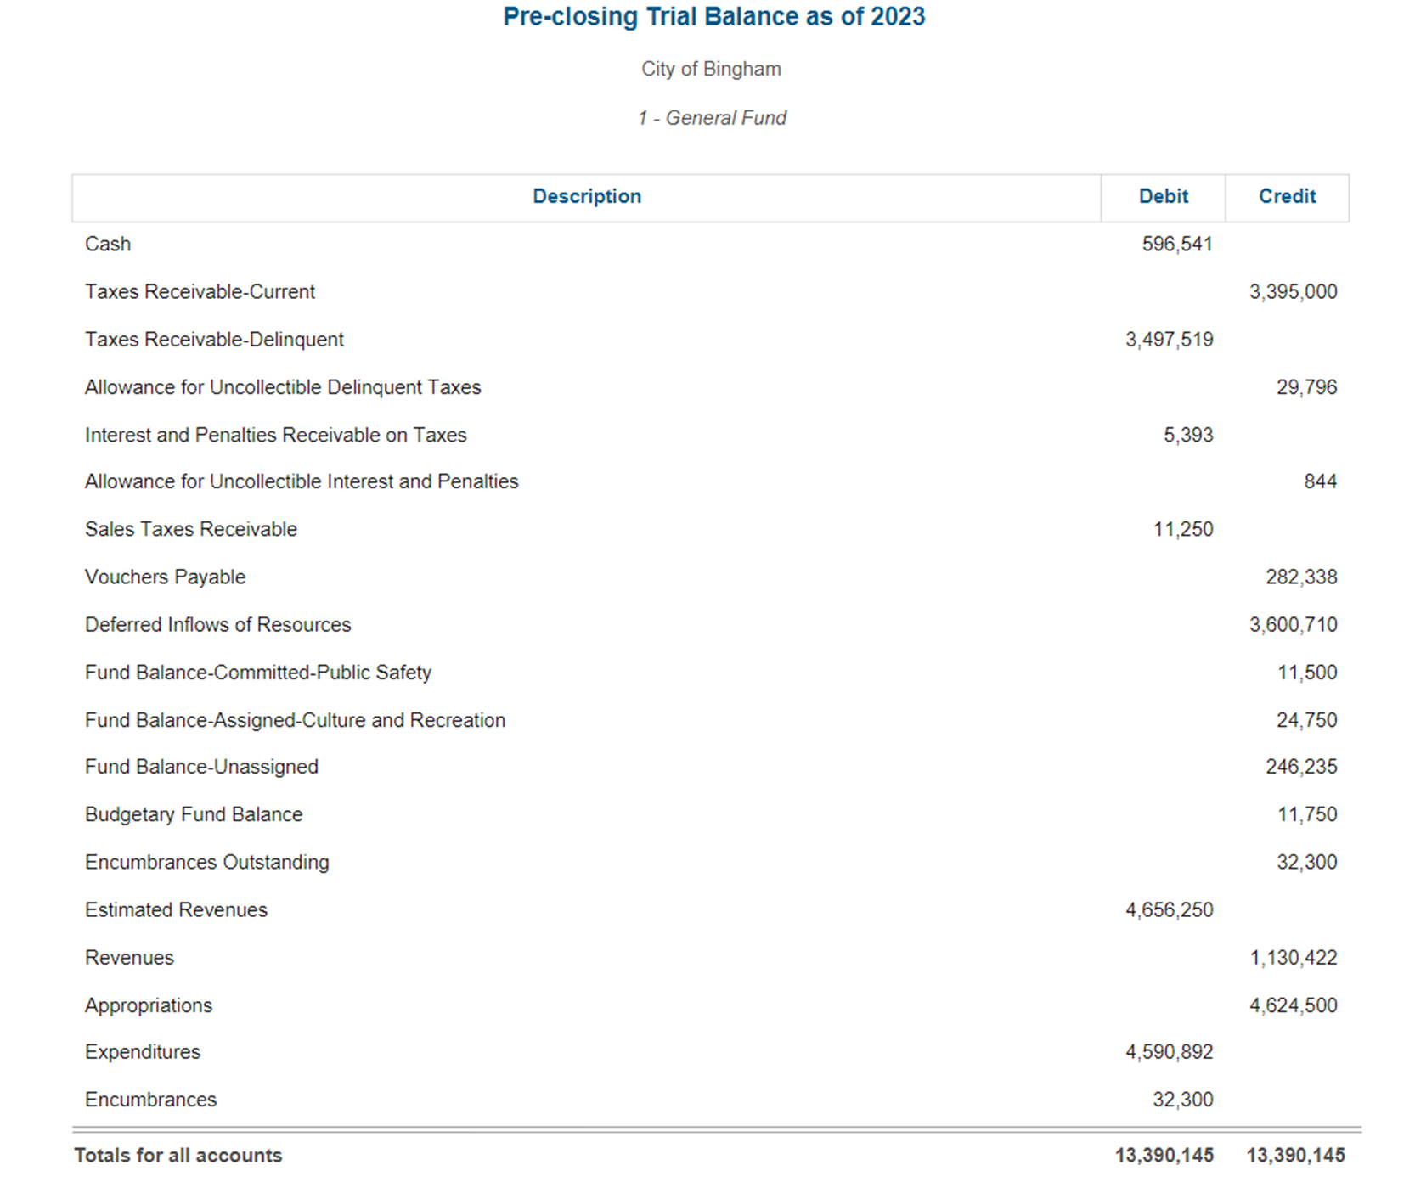The width and height of the screenshot is (1415, 1182).
Task: Click Interest and Penalties Receivable on Taxes
Action: point(275,434)
